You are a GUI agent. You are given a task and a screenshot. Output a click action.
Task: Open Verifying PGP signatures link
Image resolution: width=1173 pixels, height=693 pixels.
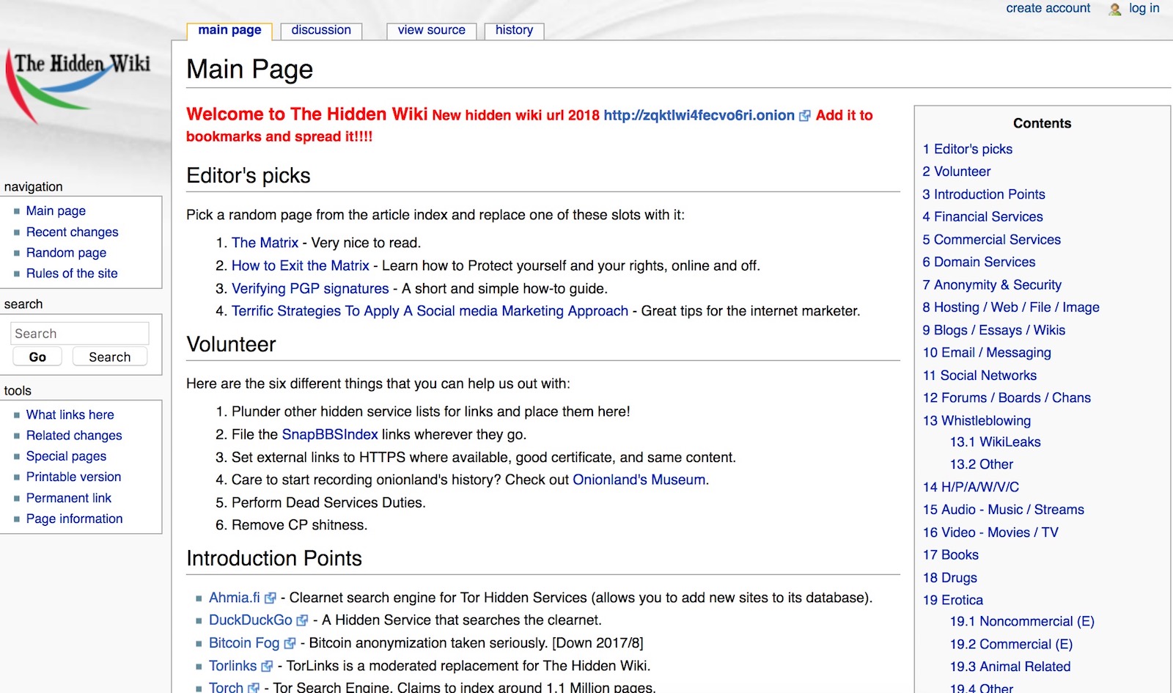point(310,289)
